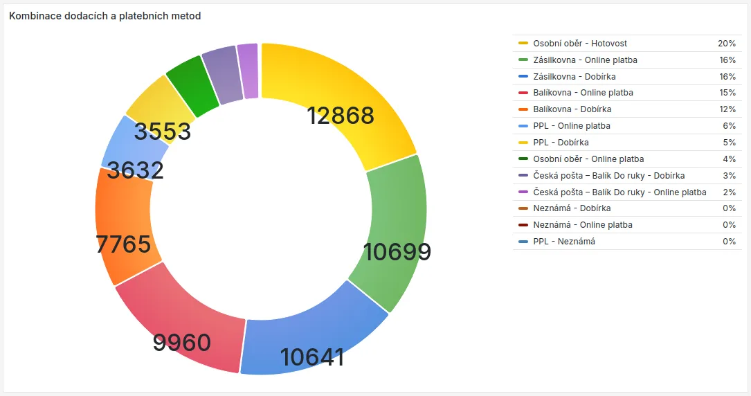Screen dimensions: 751x396
Task: Click the dark red 'Neznámá - Online platba' color marker
Action: (x=523, y=225)
